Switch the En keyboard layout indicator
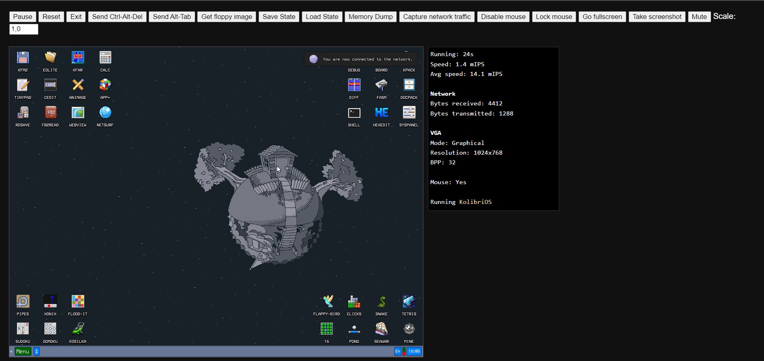The height and width of the screenshot is (361, 764). 398,351
